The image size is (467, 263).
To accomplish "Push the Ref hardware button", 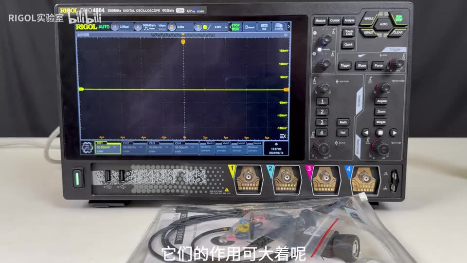I will (343, 132).
